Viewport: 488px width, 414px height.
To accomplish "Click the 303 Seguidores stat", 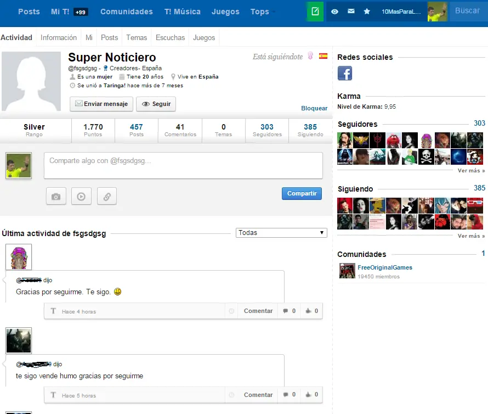I will tap(267, 130).
